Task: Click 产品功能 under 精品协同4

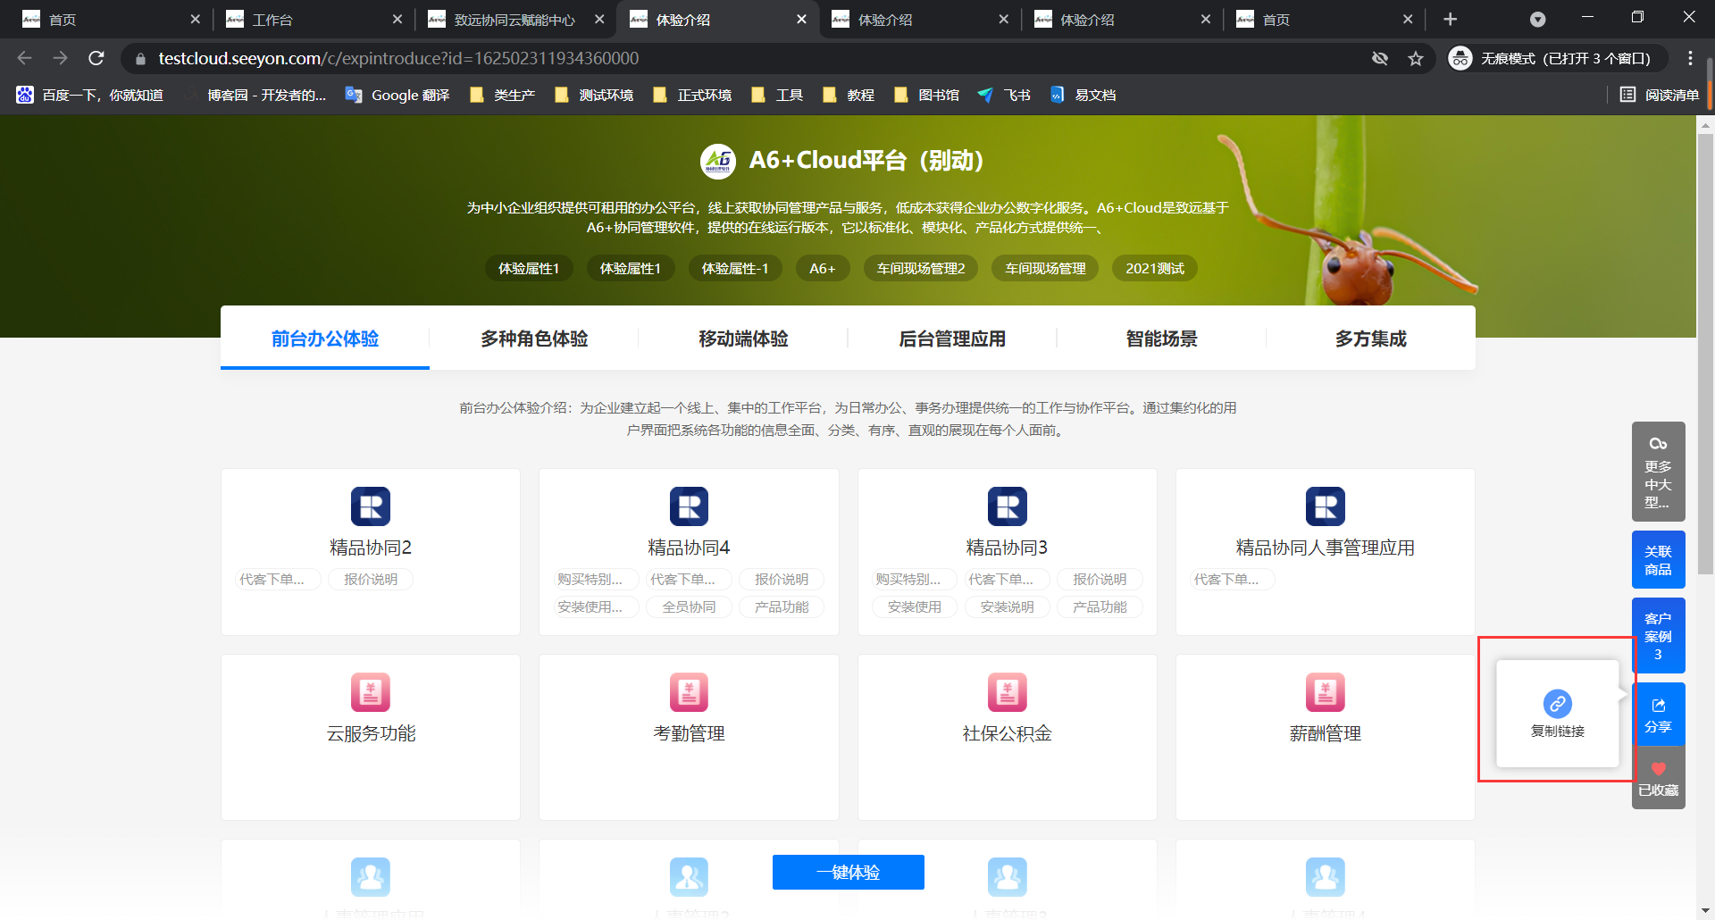Action: pos(782,606)
